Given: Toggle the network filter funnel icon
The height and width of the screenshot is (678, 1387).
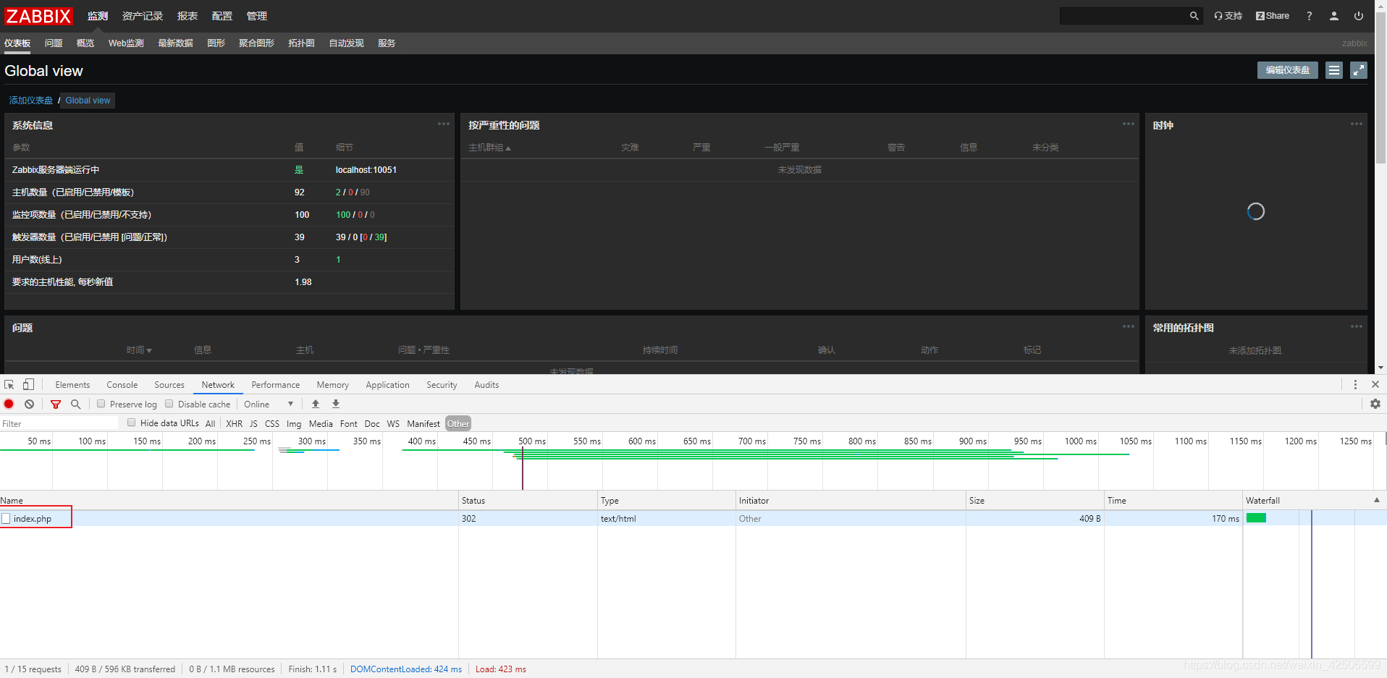Looking at the screenshot, I should tap(56, 404).
